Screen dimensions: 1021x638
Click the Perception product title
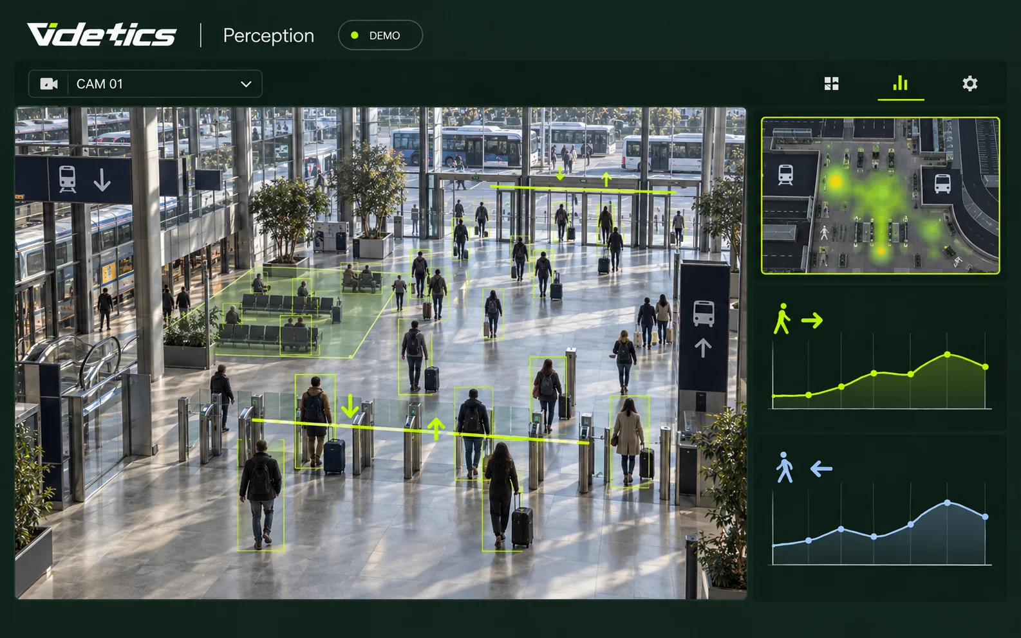tap(268, 35)
